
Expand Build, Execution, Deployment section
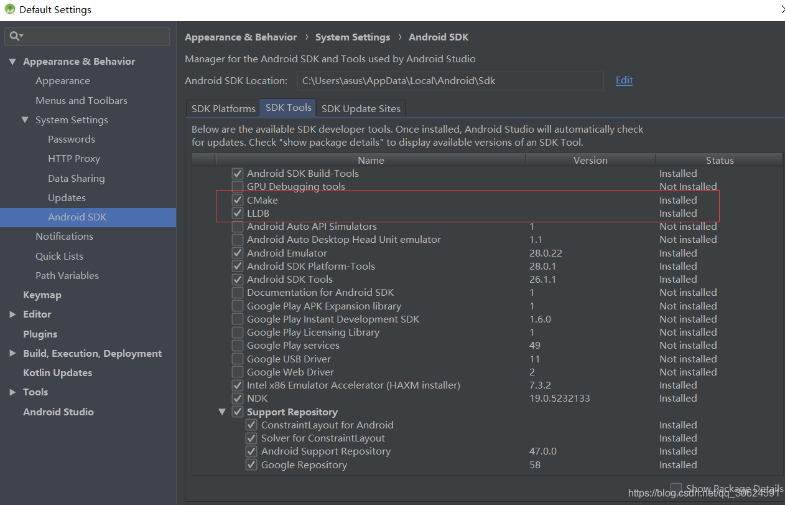[x=12, y=354]
